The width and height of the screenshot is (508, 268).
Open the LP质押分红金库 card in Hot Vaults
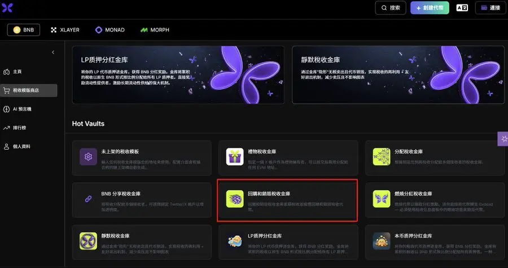288,242
